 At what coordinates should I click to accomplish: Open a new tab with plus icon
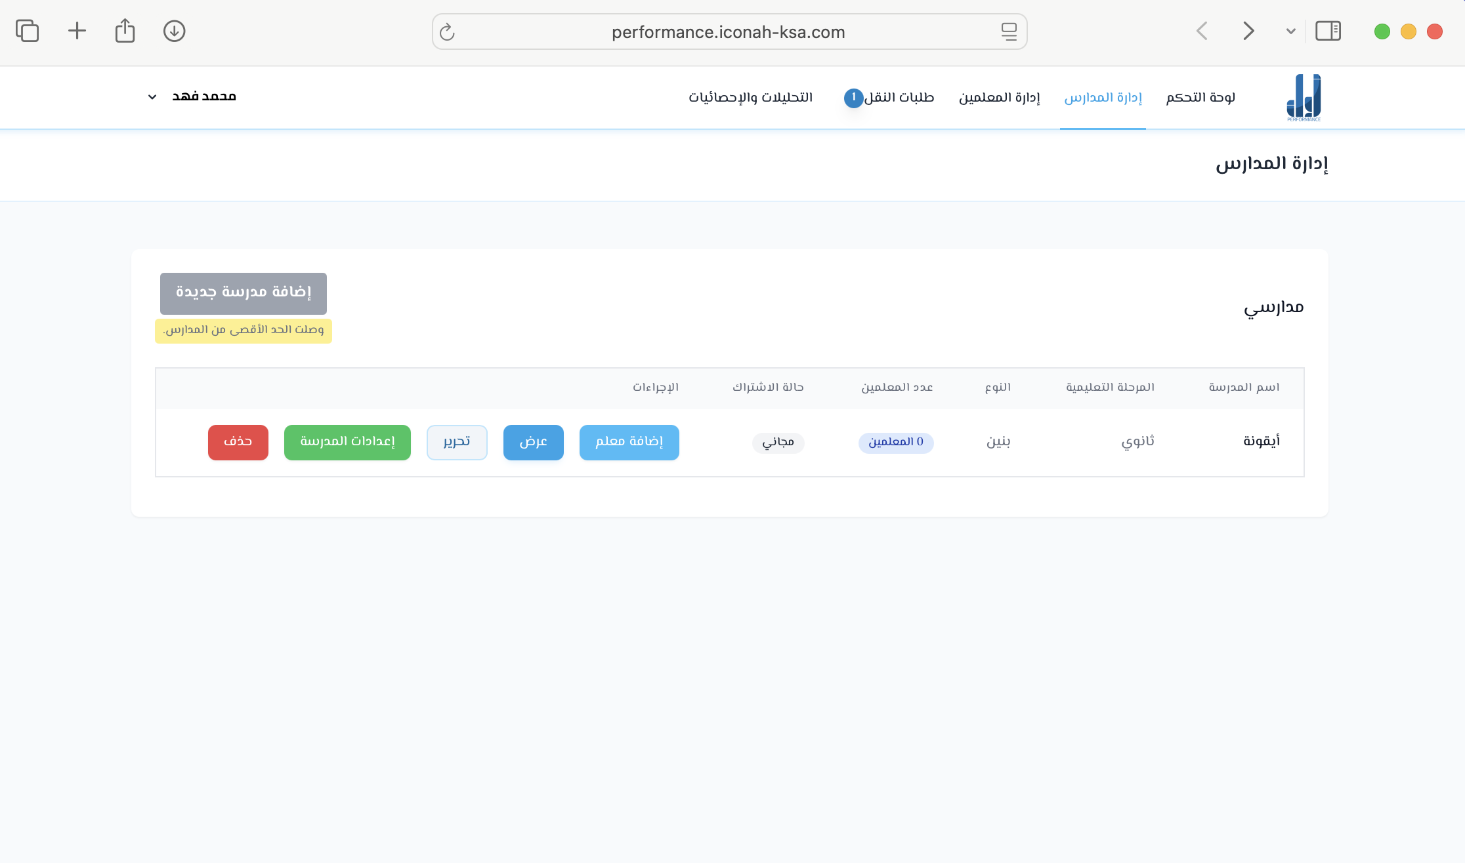coord(77,31)
